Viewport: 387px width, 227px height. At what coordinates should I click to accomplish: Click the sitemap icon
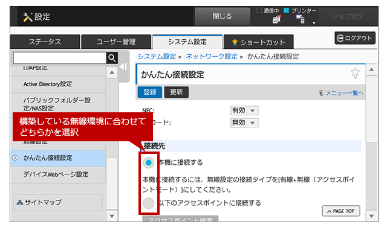(20, 203)
